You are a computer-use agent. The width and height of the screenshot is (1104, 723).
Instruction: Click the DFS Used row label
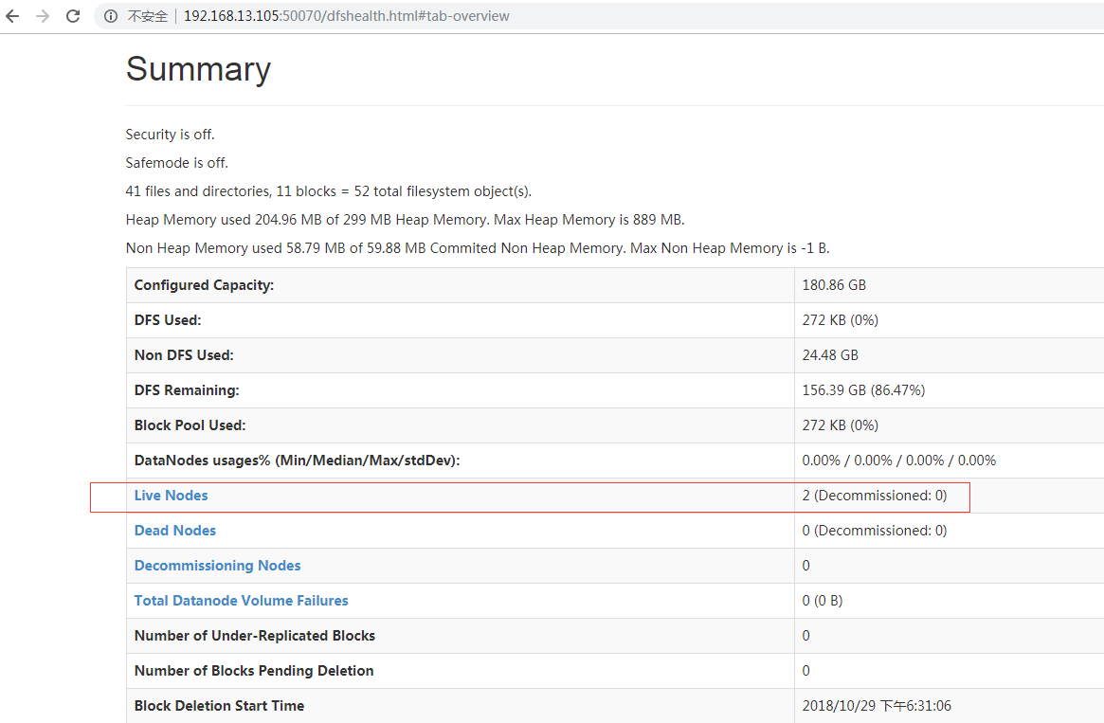(168, 320)
